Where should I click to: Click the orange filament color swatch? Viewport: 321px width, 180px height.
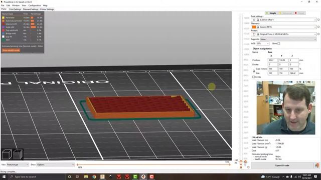(x=254, y=27)
